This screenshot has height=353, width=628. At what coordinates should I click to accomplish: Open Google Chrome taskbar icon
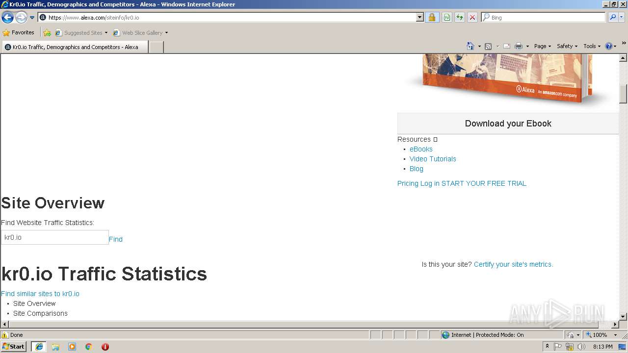click(89, 347)
